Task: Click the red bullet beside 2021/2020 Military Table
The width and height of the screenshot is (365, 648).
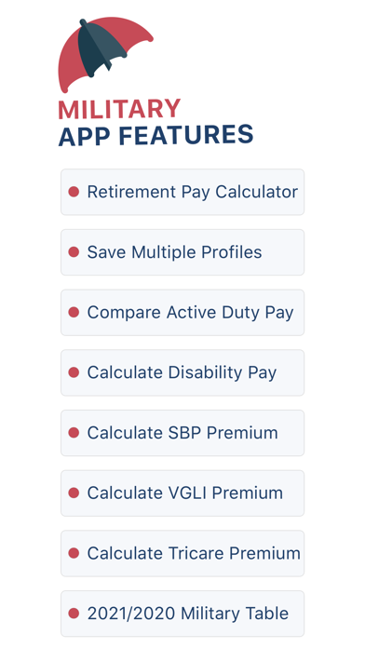Action: (x=74, y=614)
